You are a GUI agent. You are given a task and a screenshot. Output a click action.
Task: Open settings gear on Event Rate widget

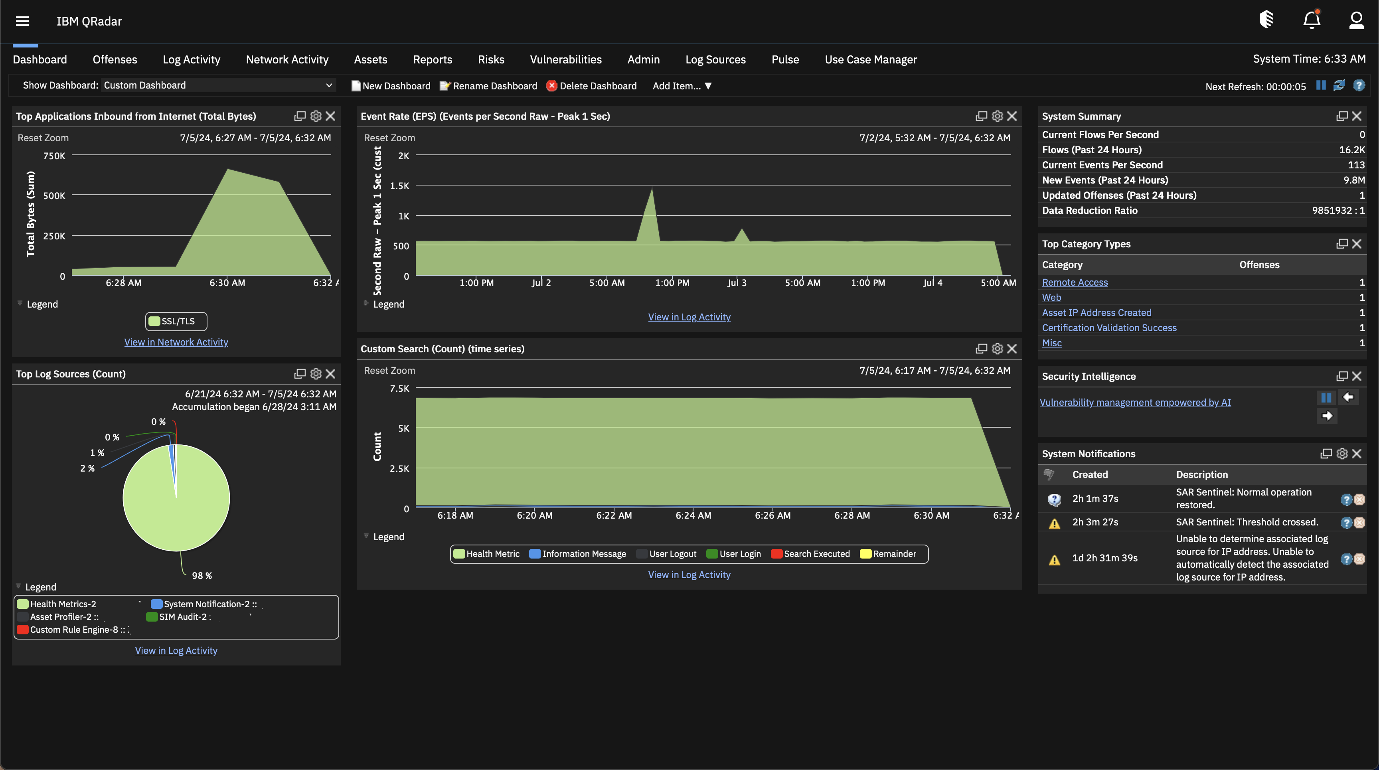pyautogui.click(x=997, y=116)
